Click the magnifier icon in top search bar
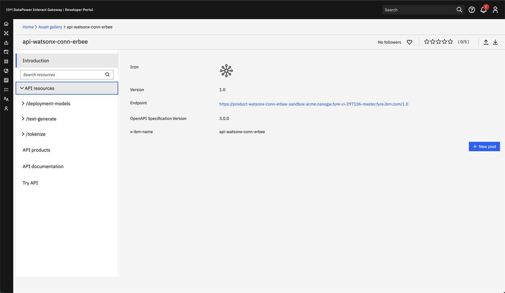This screenshot has height=293, width=505. pyautogui.click(x=459, y=10)
